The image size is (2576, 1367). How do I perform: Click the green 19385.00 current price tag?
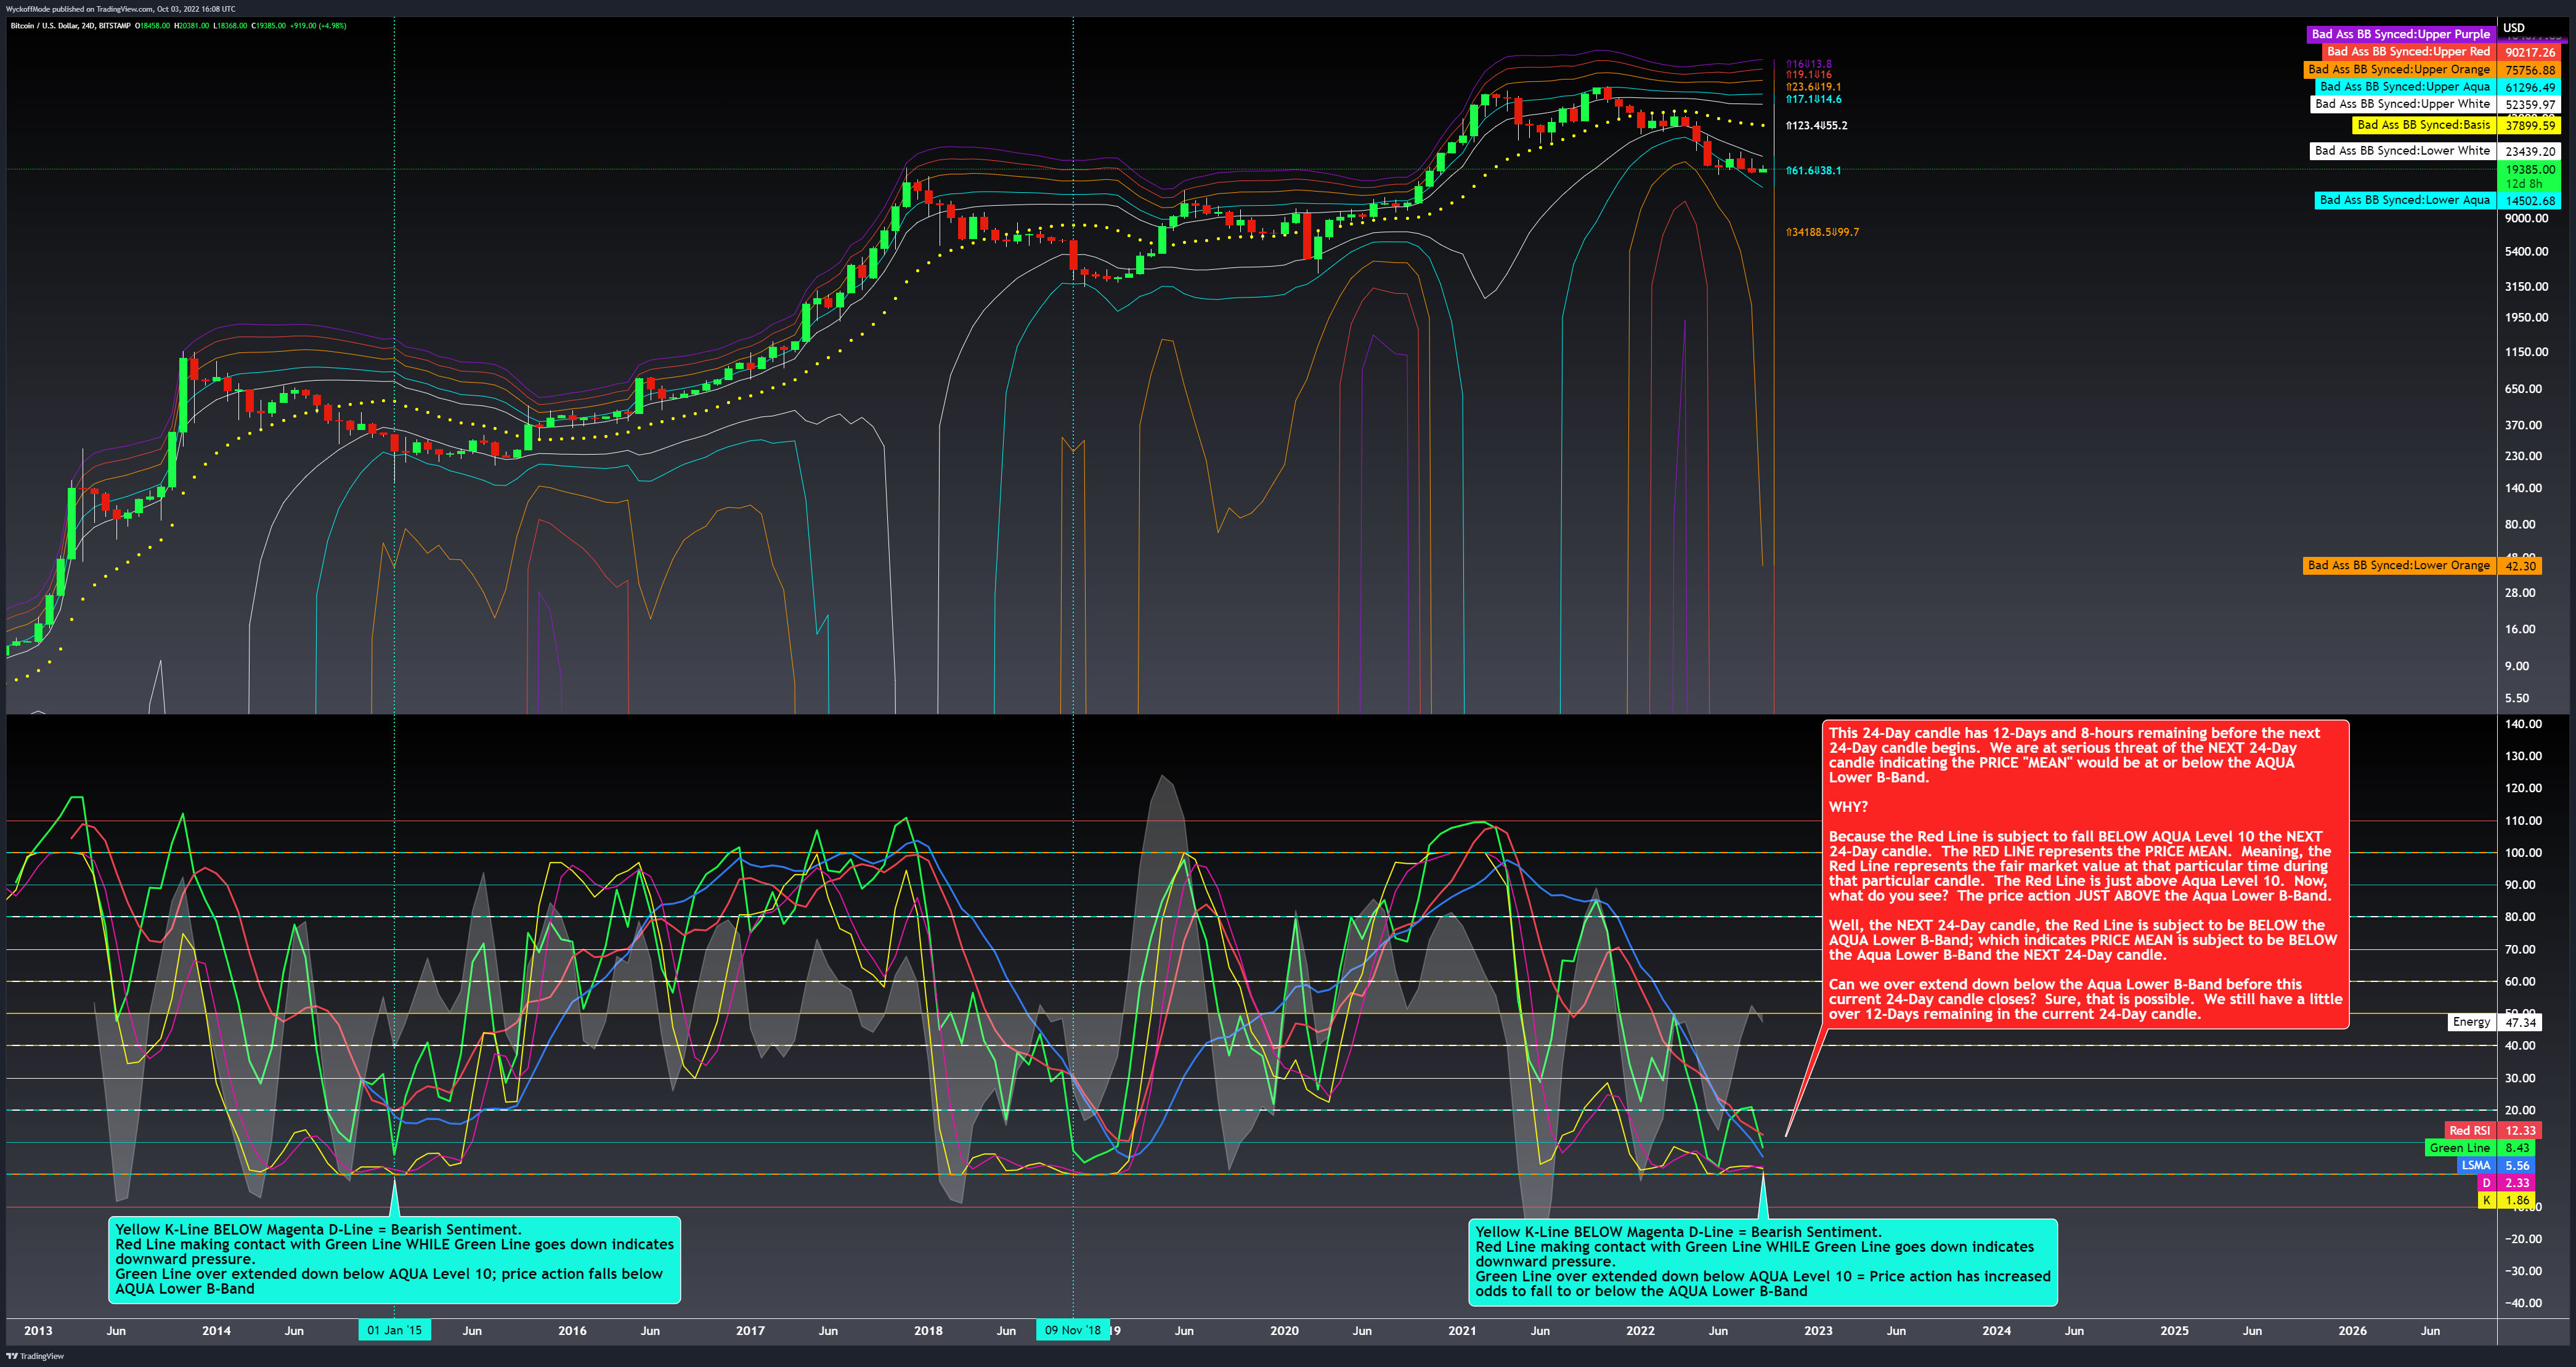2530,170
